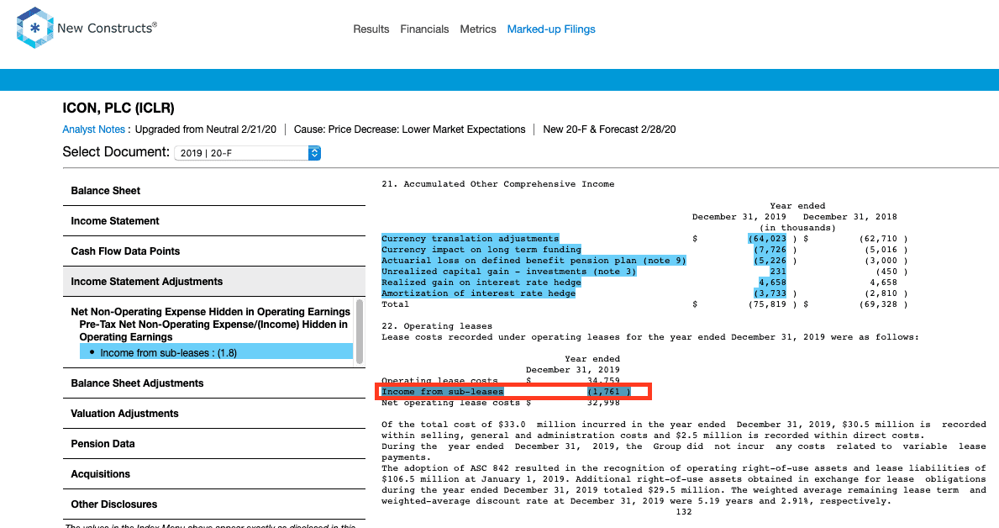Click the New 20-F & Forecast 2/28/20 note
This screenshot has height=528, width=999.
coord(609,129)
